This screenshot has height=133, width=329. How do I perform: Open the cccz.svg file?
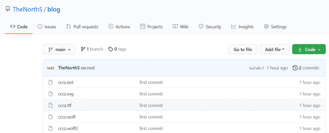(x=66, y=94)
